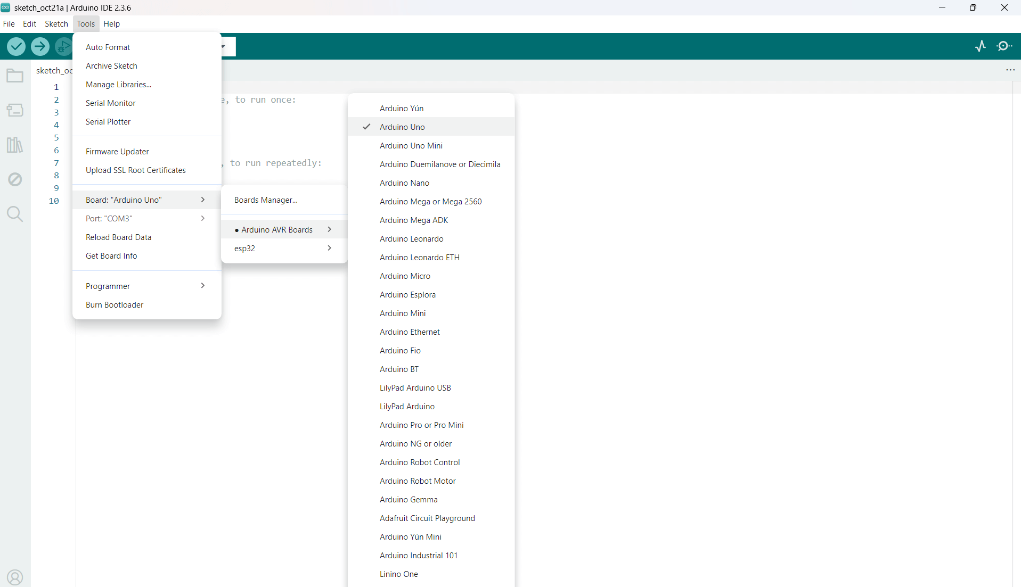1021x587 pixels.
Task: Open the Debug icon in sidebar
Action: pyautogui.click(x=15, y=179)
